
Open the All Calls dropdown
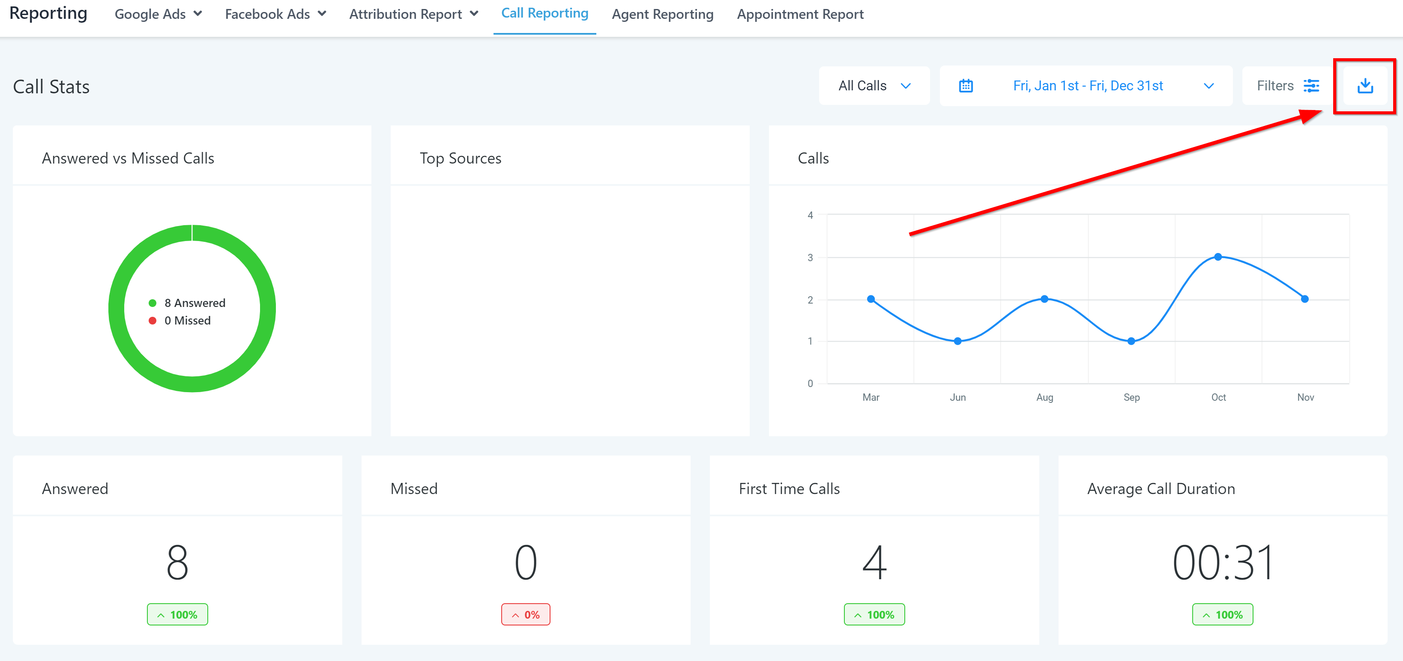pyautogui.click(x=874, y=86)
